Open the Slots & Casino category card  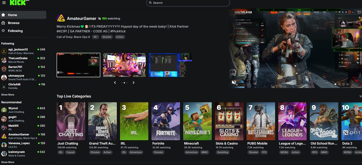point(229,121)
